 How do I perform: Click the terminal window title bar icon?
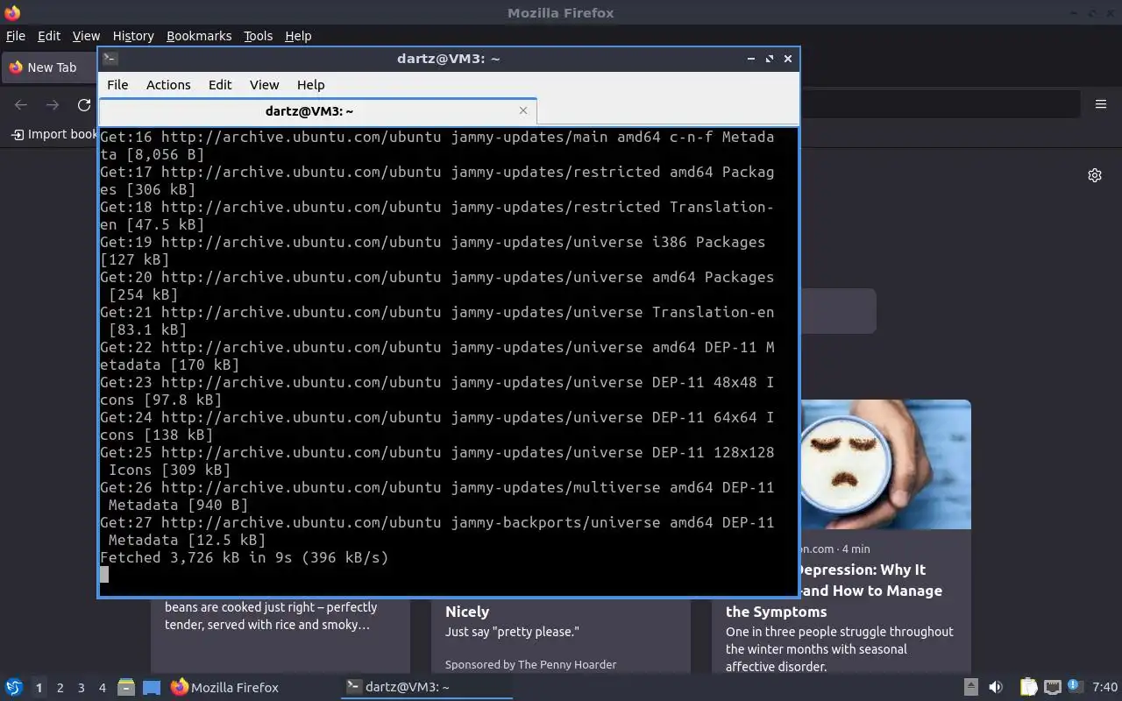110,59
